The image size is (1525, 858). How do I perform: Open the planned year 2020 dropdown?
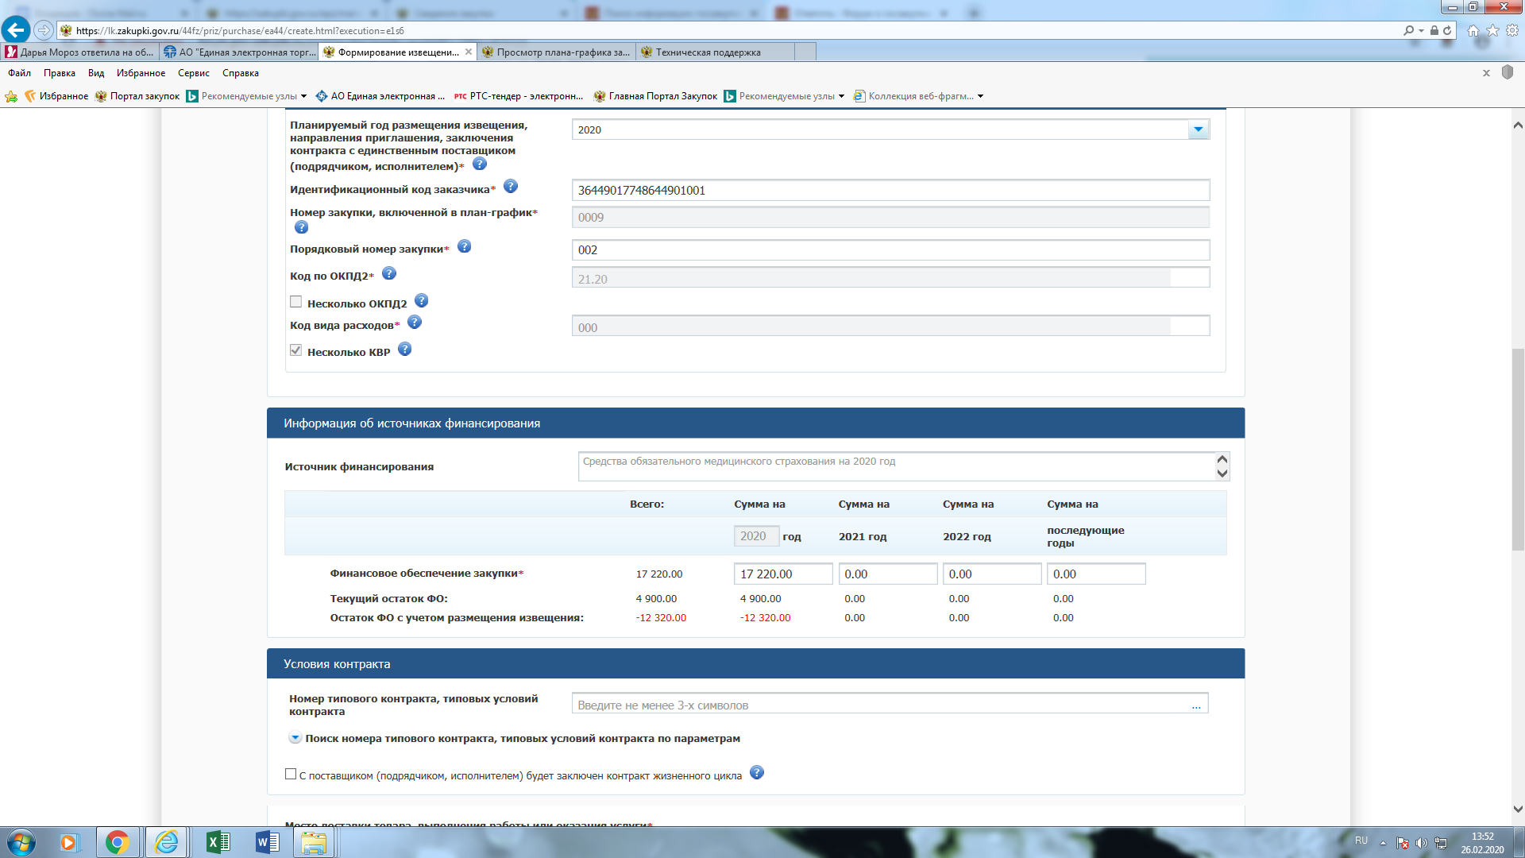(x=1198, y=129)
